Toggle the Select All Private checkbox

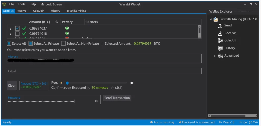(31, 44)
